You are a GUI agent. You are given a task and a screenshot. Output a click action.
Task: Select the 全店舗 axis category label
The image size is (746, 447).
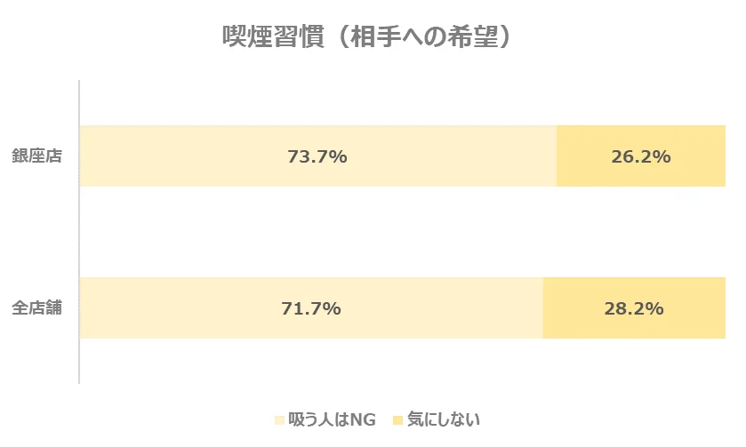[36, 308]
